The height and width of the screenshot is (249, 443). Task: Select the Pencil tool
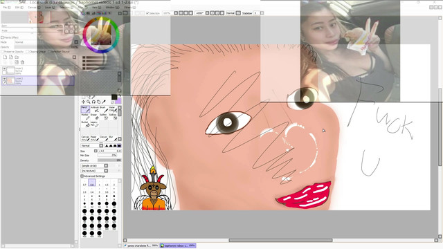point(85,109)
